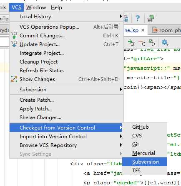The height and width of the screenshot is (186, 181).
Task: Expand Local History submenu
Action: coord(66,17)
